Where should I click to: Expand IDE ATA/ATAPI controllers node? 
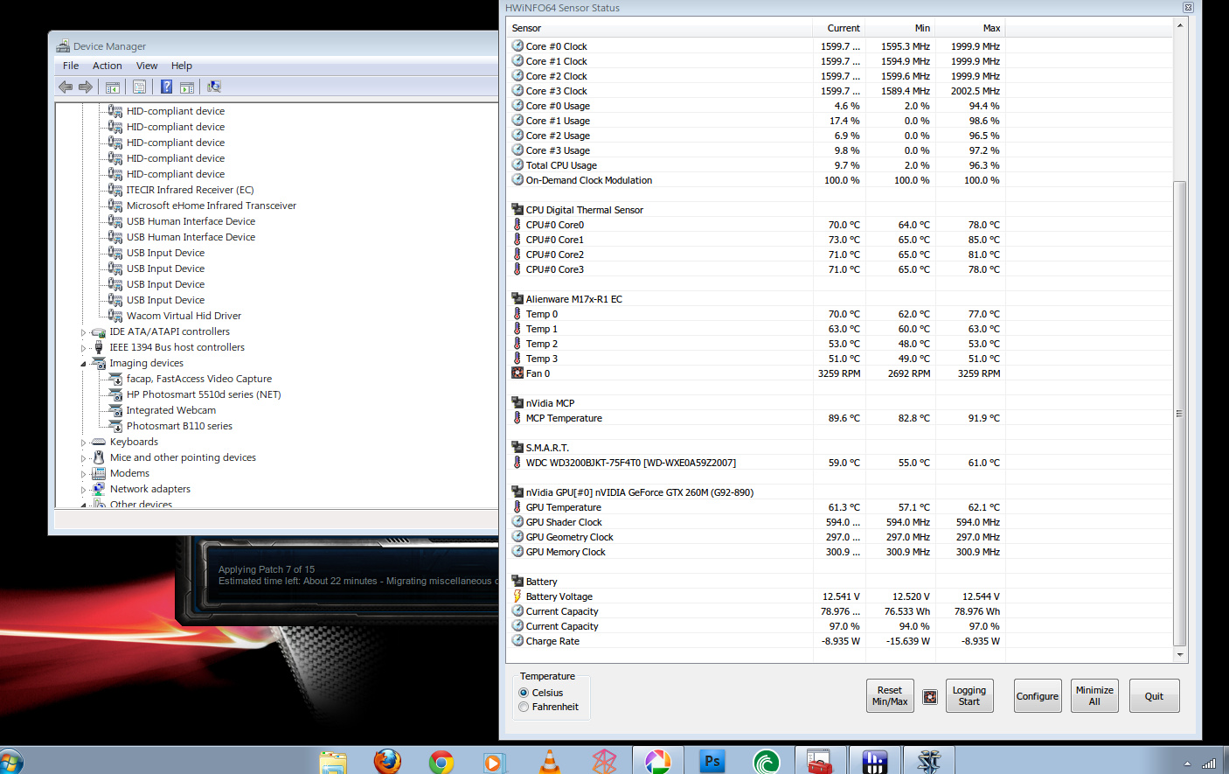tap(84, 332)
